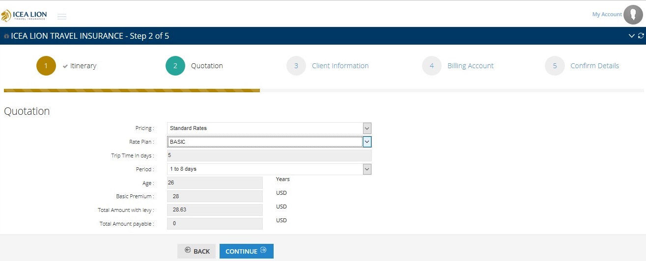The width and height of the screenshot is (646, 261).
Task: Open the Pricing dropdown
Action: tap(269, 128)
